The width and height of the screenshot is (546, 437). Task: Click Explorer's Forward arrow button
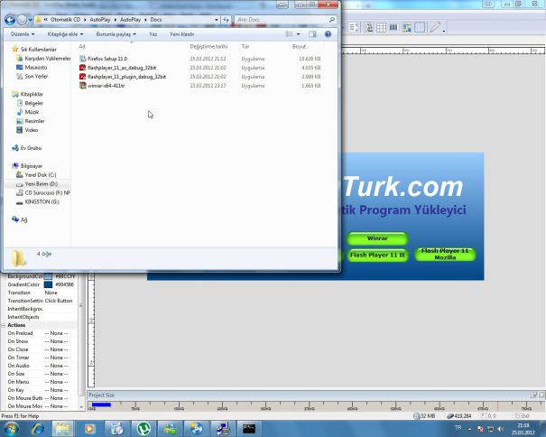[x=22, y=20]
